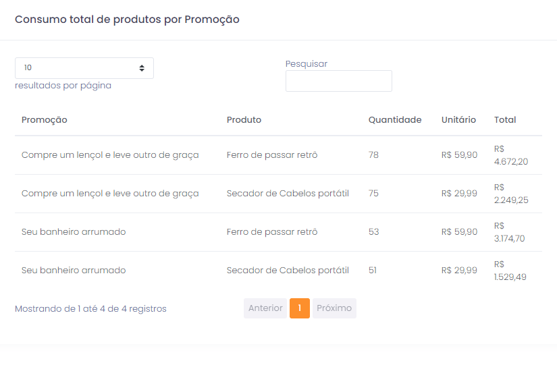Image resolution: width=557 pixels, height=365 pixels.
Task: Select second row Secador de Cabelos portátil
Action: click(288, 194)
